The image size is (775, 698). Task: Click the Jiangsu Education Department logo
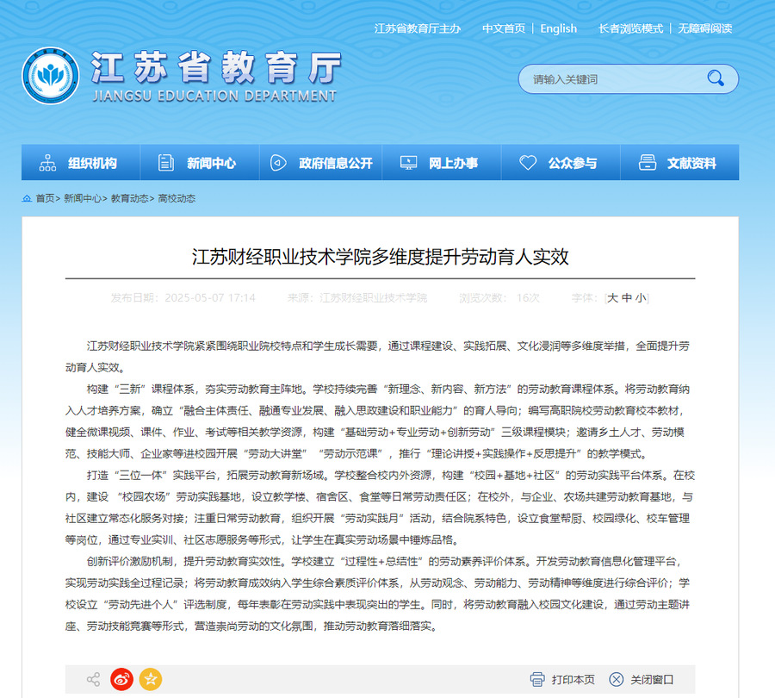(50, 76)
